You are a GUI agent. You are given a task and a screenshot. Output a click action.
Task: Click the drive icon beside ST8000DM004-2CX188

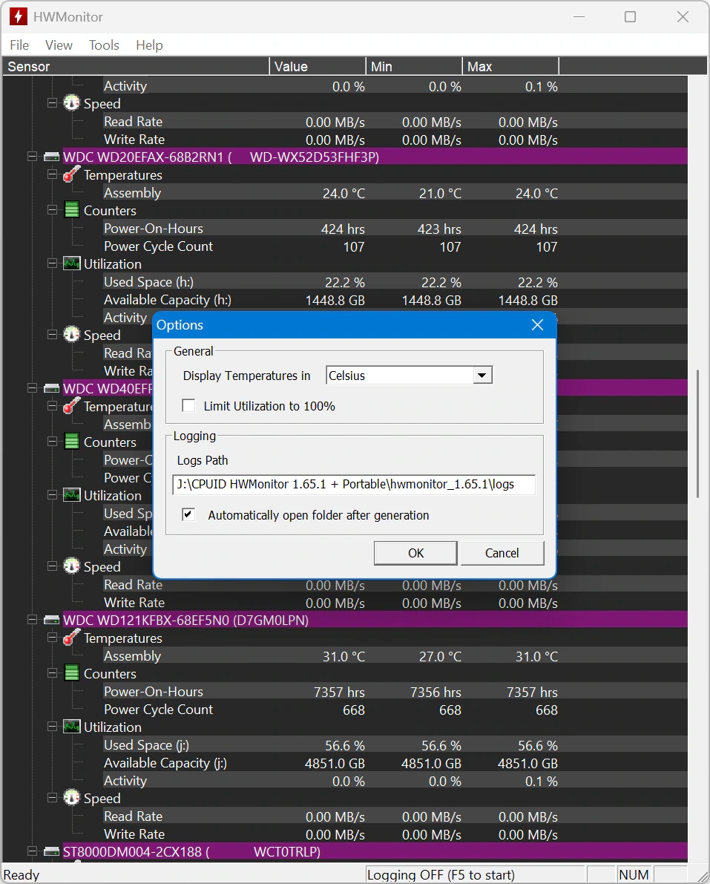[52, 851]
